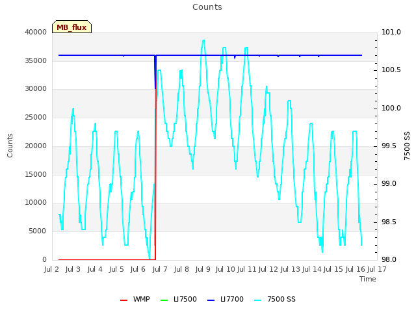
Task: Click the 99.0 right axis value
Action: coord(389,184)
